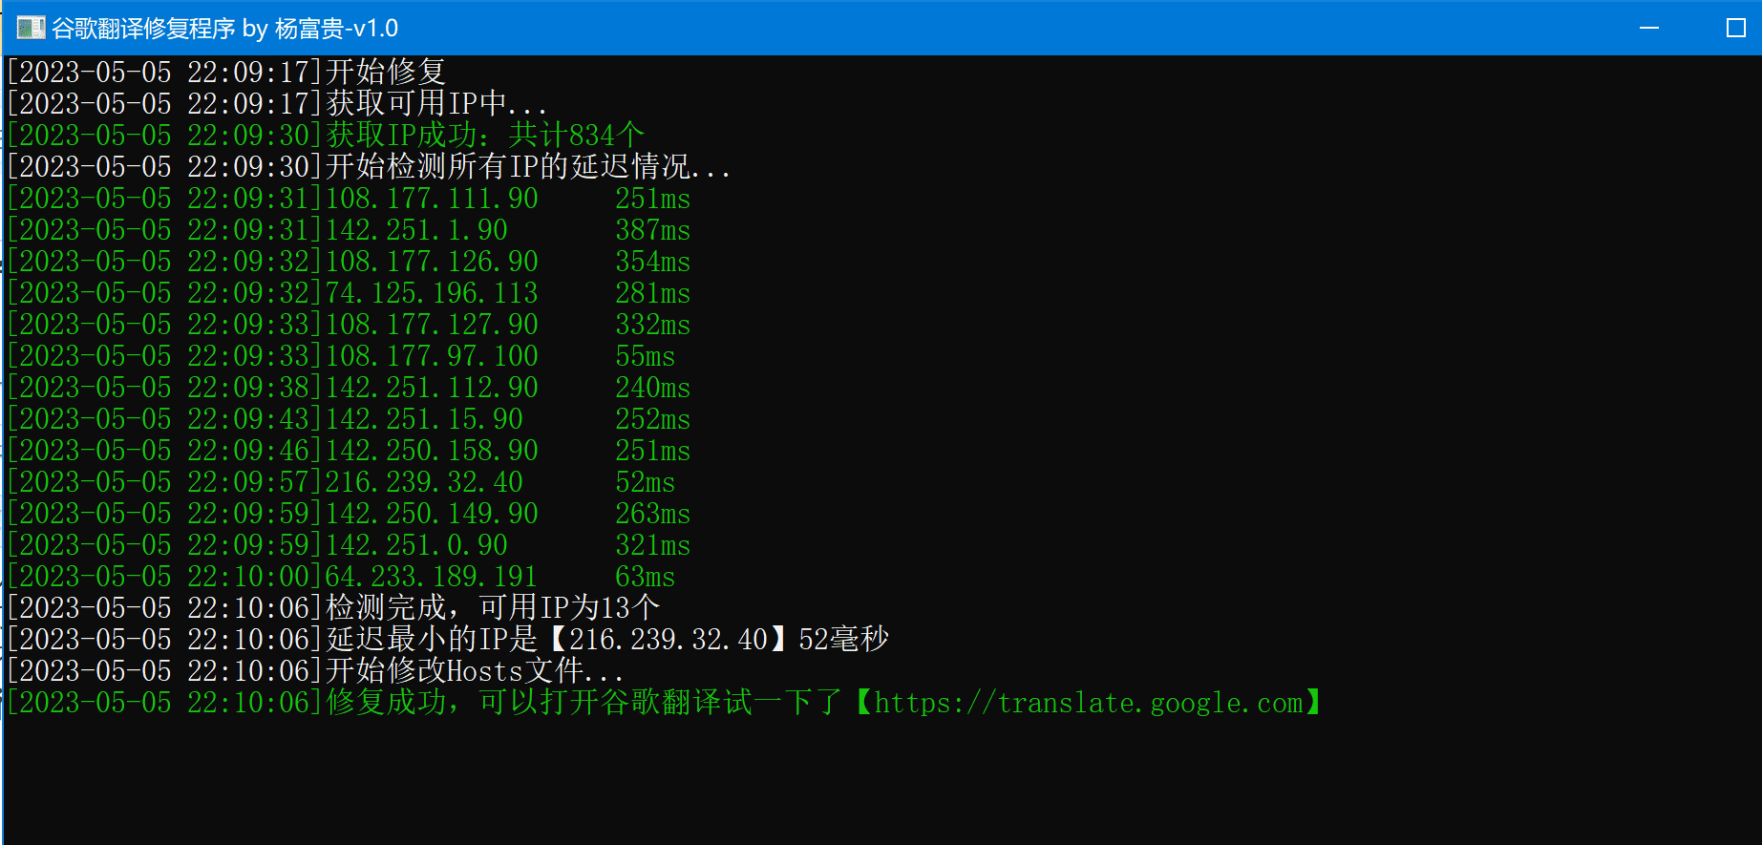Select the IP 74.125.196.113 entry
This screenshot has width=1762, height=845.
432,293
